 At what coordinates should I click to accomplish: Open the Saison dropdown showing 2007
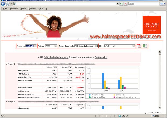[x=51, y=46]
